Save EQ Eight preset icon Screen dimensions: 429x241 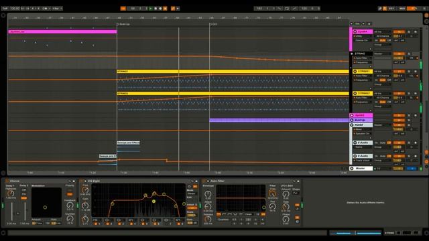pyautogui.click(x=196, y=181)
